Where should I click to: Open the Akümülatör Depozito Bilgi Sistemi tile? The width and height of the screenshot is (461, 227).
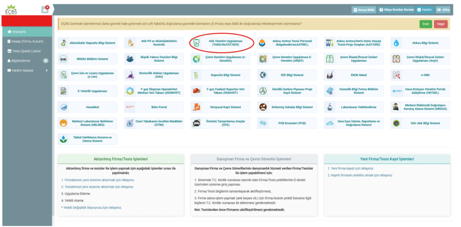(x=87, y=43)
